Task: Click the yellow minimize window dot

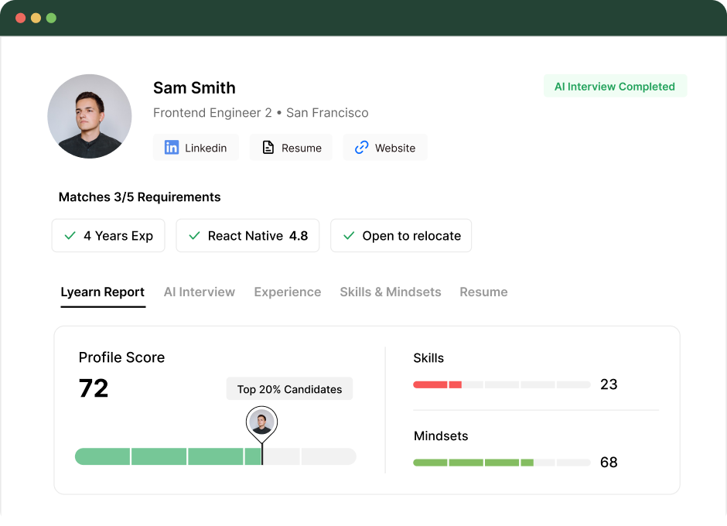Action: coord(36,18)
